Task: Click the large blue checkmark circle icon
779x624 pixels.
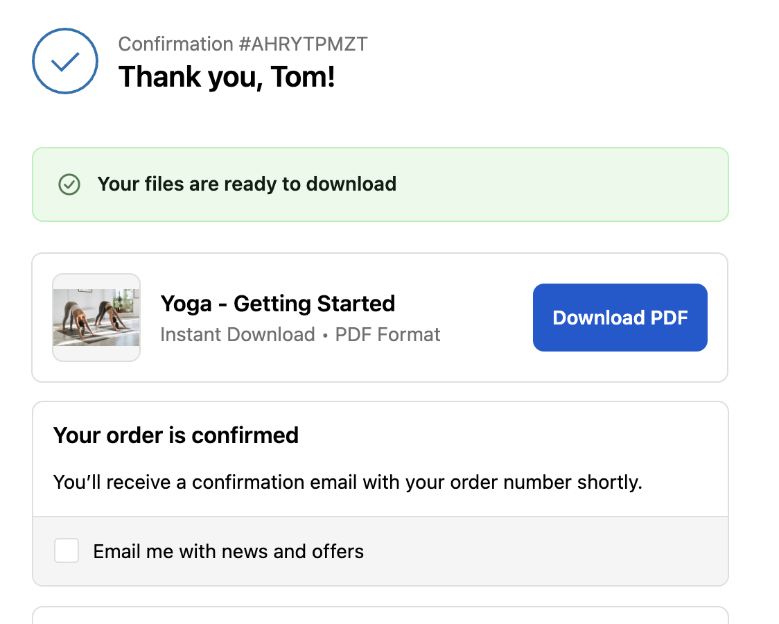Action: click(65, 61)
